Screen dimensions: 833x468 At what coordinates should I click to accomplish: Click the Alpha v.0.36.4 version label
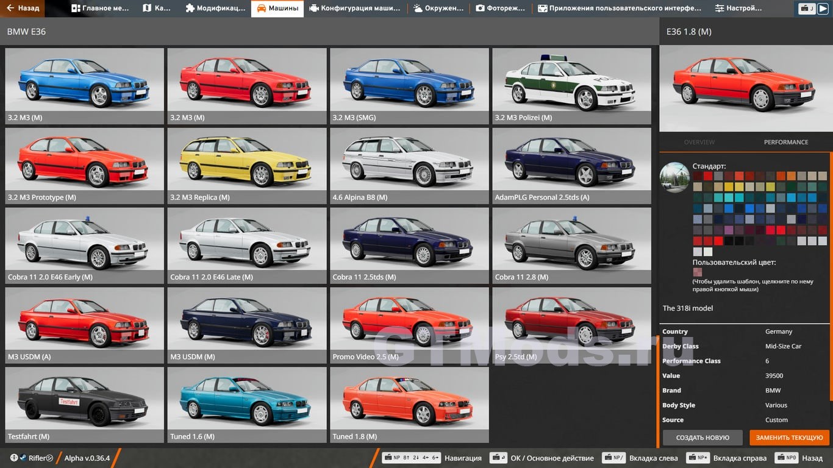pos(87,458)
